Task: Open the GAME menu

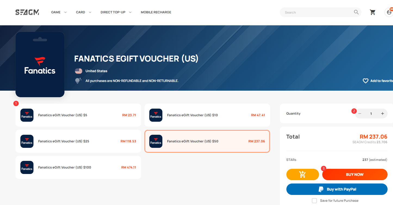Action: tap(56, 12)
